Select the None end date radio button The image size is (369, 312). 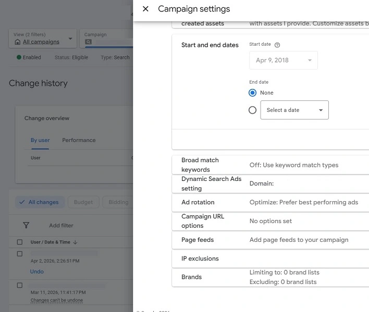(x=252, y=93)
